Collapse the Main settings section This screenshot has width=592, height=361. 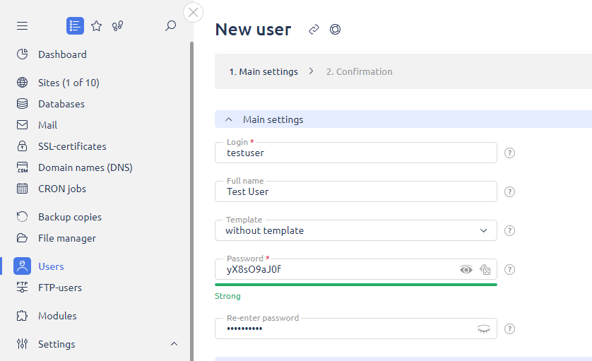coord(229,119)
